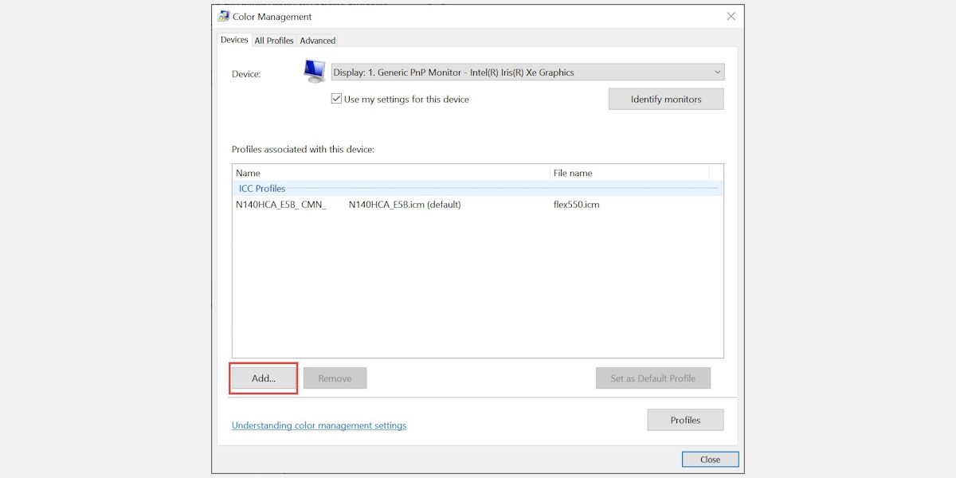956x478 pixels.
Task: Click the File name column header
Action: [x=629, y=173]
